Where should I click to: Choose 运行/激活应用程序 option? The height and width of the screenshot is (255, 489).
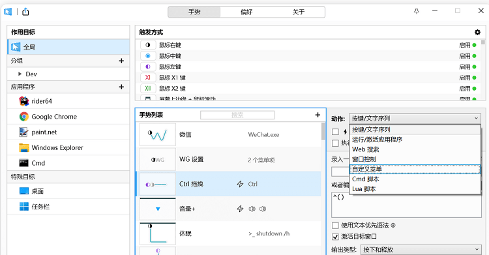click(415, 140)
